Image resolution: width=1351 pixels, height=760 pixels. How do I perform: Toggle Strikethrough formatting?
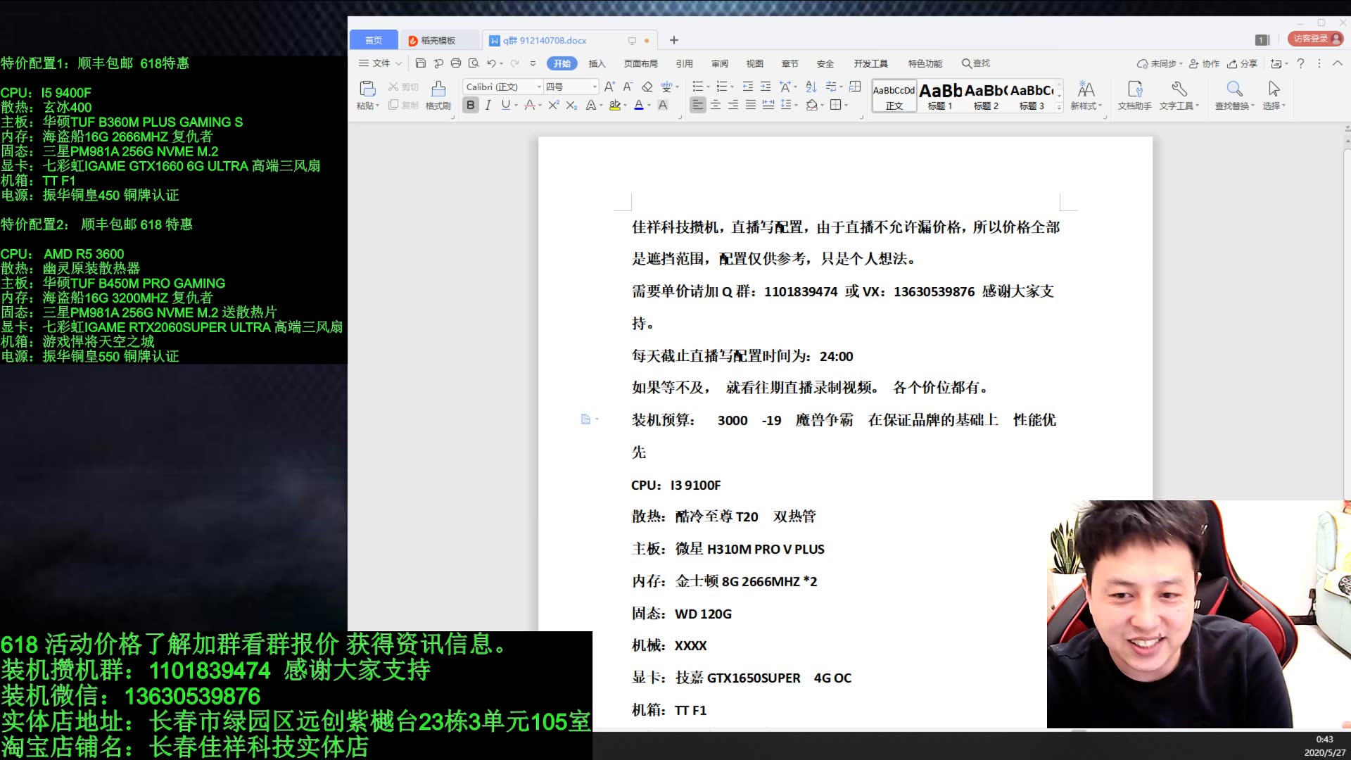coord(529,105)
